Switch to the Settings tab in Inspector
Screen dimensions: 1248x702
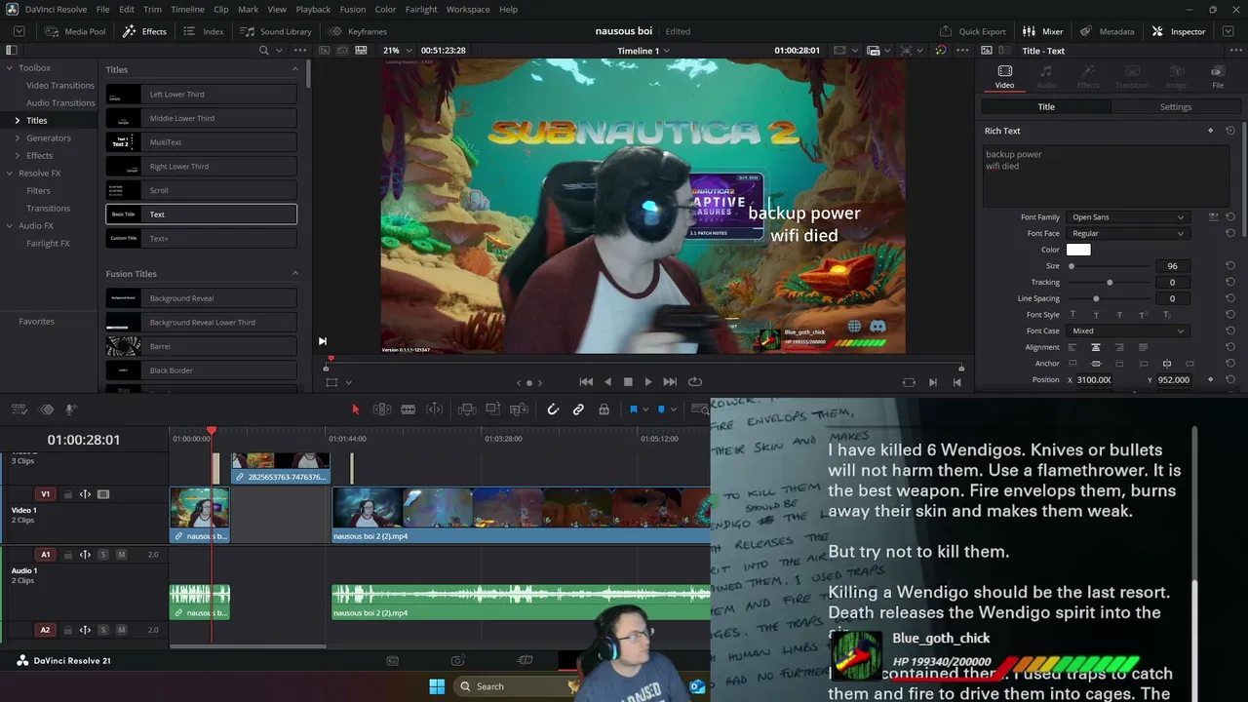[x=1176, y=107]
